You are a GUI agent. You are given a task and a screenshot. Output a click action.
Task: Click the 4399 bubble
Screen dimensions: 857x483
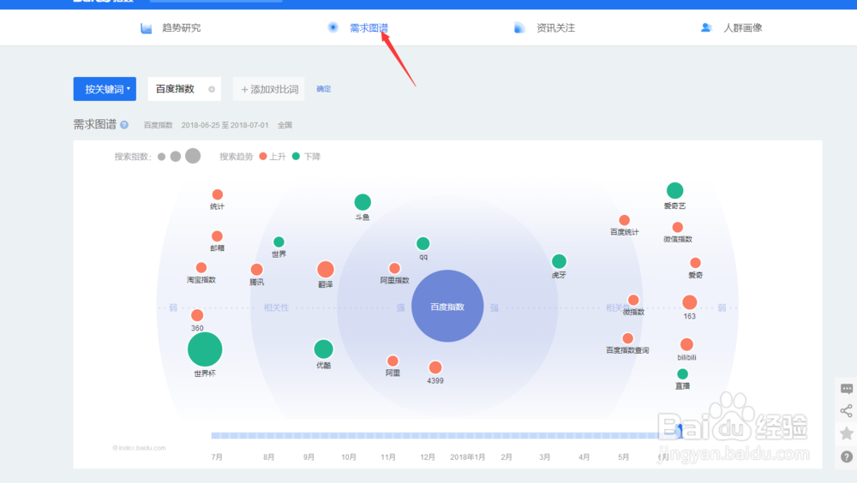tap(435, 367)
